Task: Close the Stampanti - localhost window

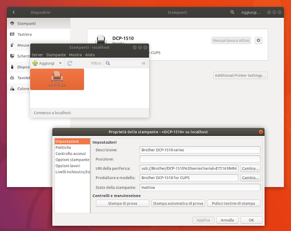Action: [x=145, y=47]
